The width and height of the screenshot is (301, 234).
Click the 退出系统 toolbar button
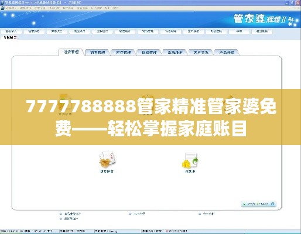(x=262, y=31)
